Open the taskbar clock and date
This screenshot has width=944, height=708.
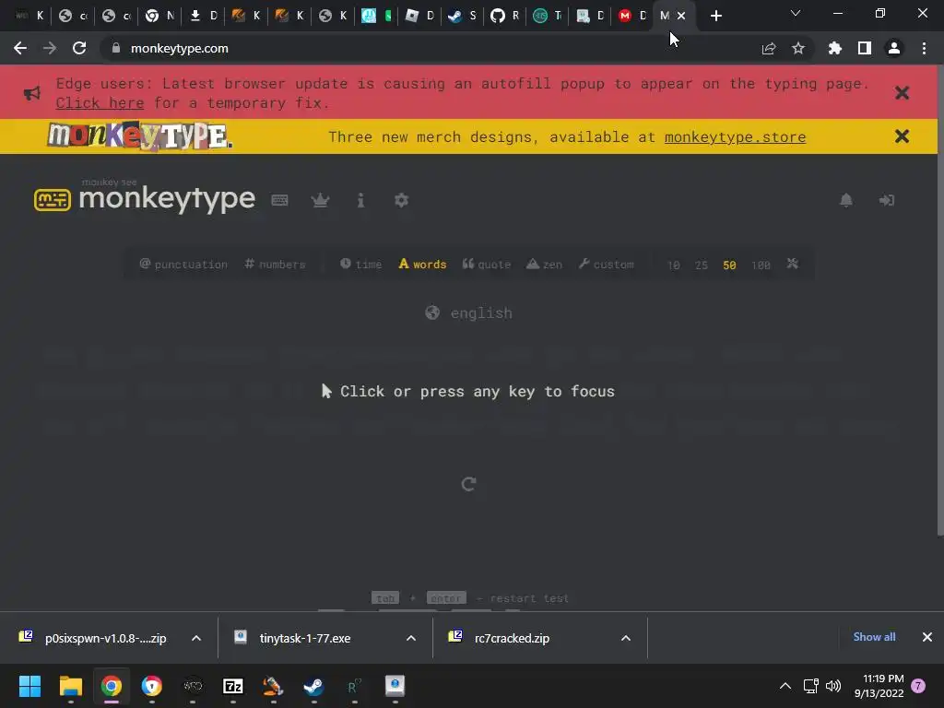point(879,686)
